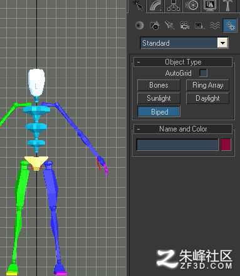The height and width of the screenshot is (276, 240).
Task: Select the Lights category icon
Action: pos(170,26)
